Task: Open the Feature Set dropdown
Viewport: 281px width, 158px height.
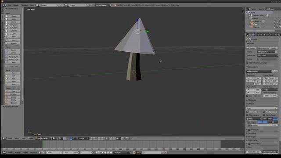Action: [267, 55]
